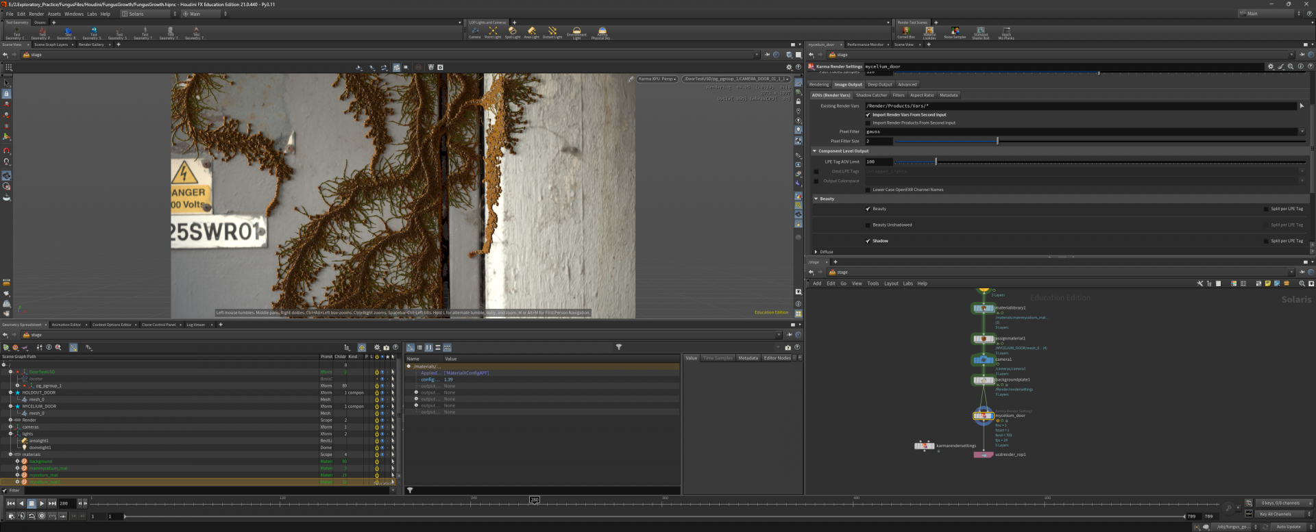Click the Karma Physical Sky shelf icon
This screenshot has height=532, width=1316.
click(x=601, y=31)
